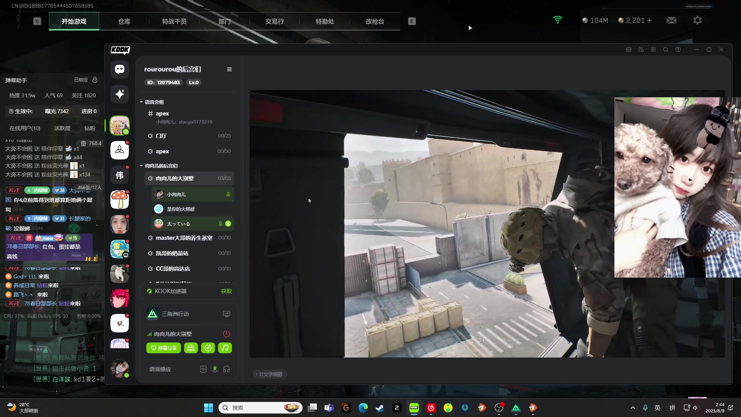Open the KOOK channel hashtag icon
Image resolution: width=741 pixels, height=417 pixels.
(x=653, y=50)
